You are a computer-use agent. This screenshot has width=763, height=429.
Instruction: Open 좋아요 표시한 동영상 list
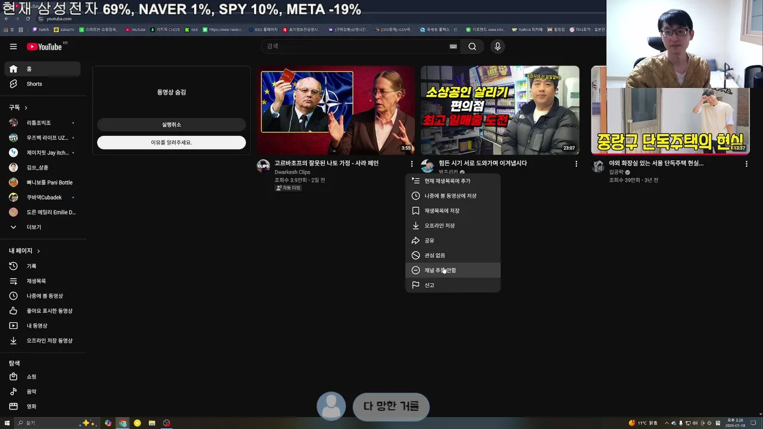click(x=43, y=311)
